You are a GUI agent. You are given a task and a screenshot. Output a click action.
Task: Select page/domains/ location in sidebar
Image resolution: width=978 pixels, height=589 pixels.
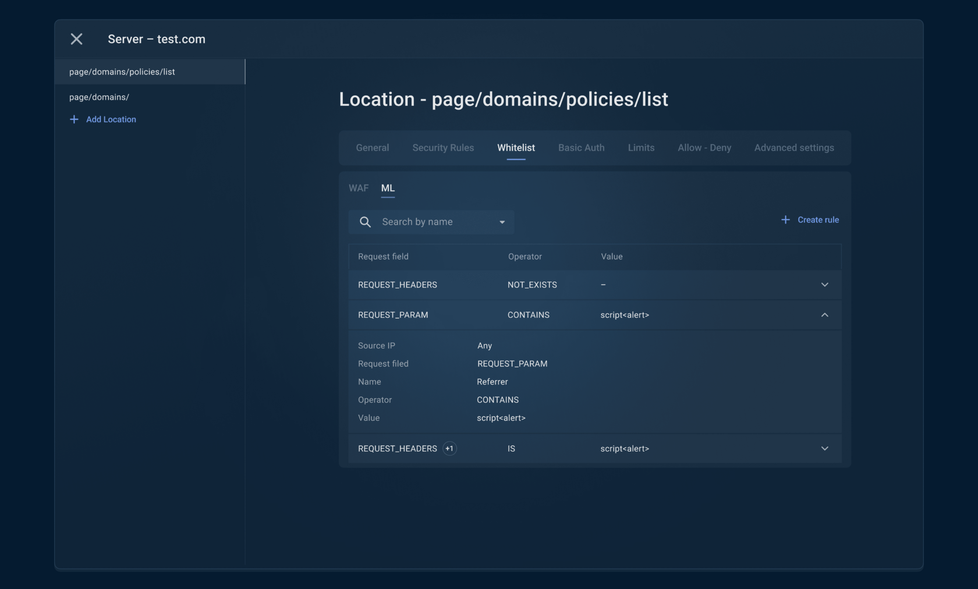click(99, 97)
